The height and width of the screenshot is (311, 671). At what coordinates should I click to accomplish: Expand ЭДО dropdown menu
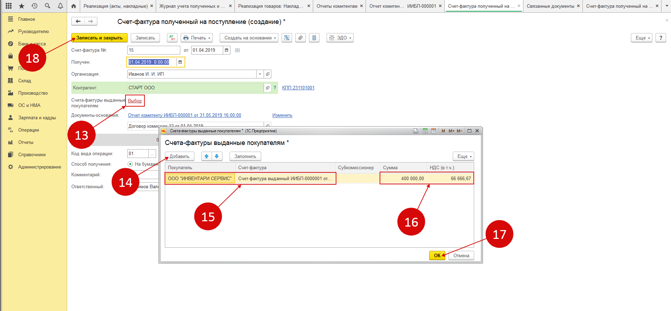coord(340,38)
